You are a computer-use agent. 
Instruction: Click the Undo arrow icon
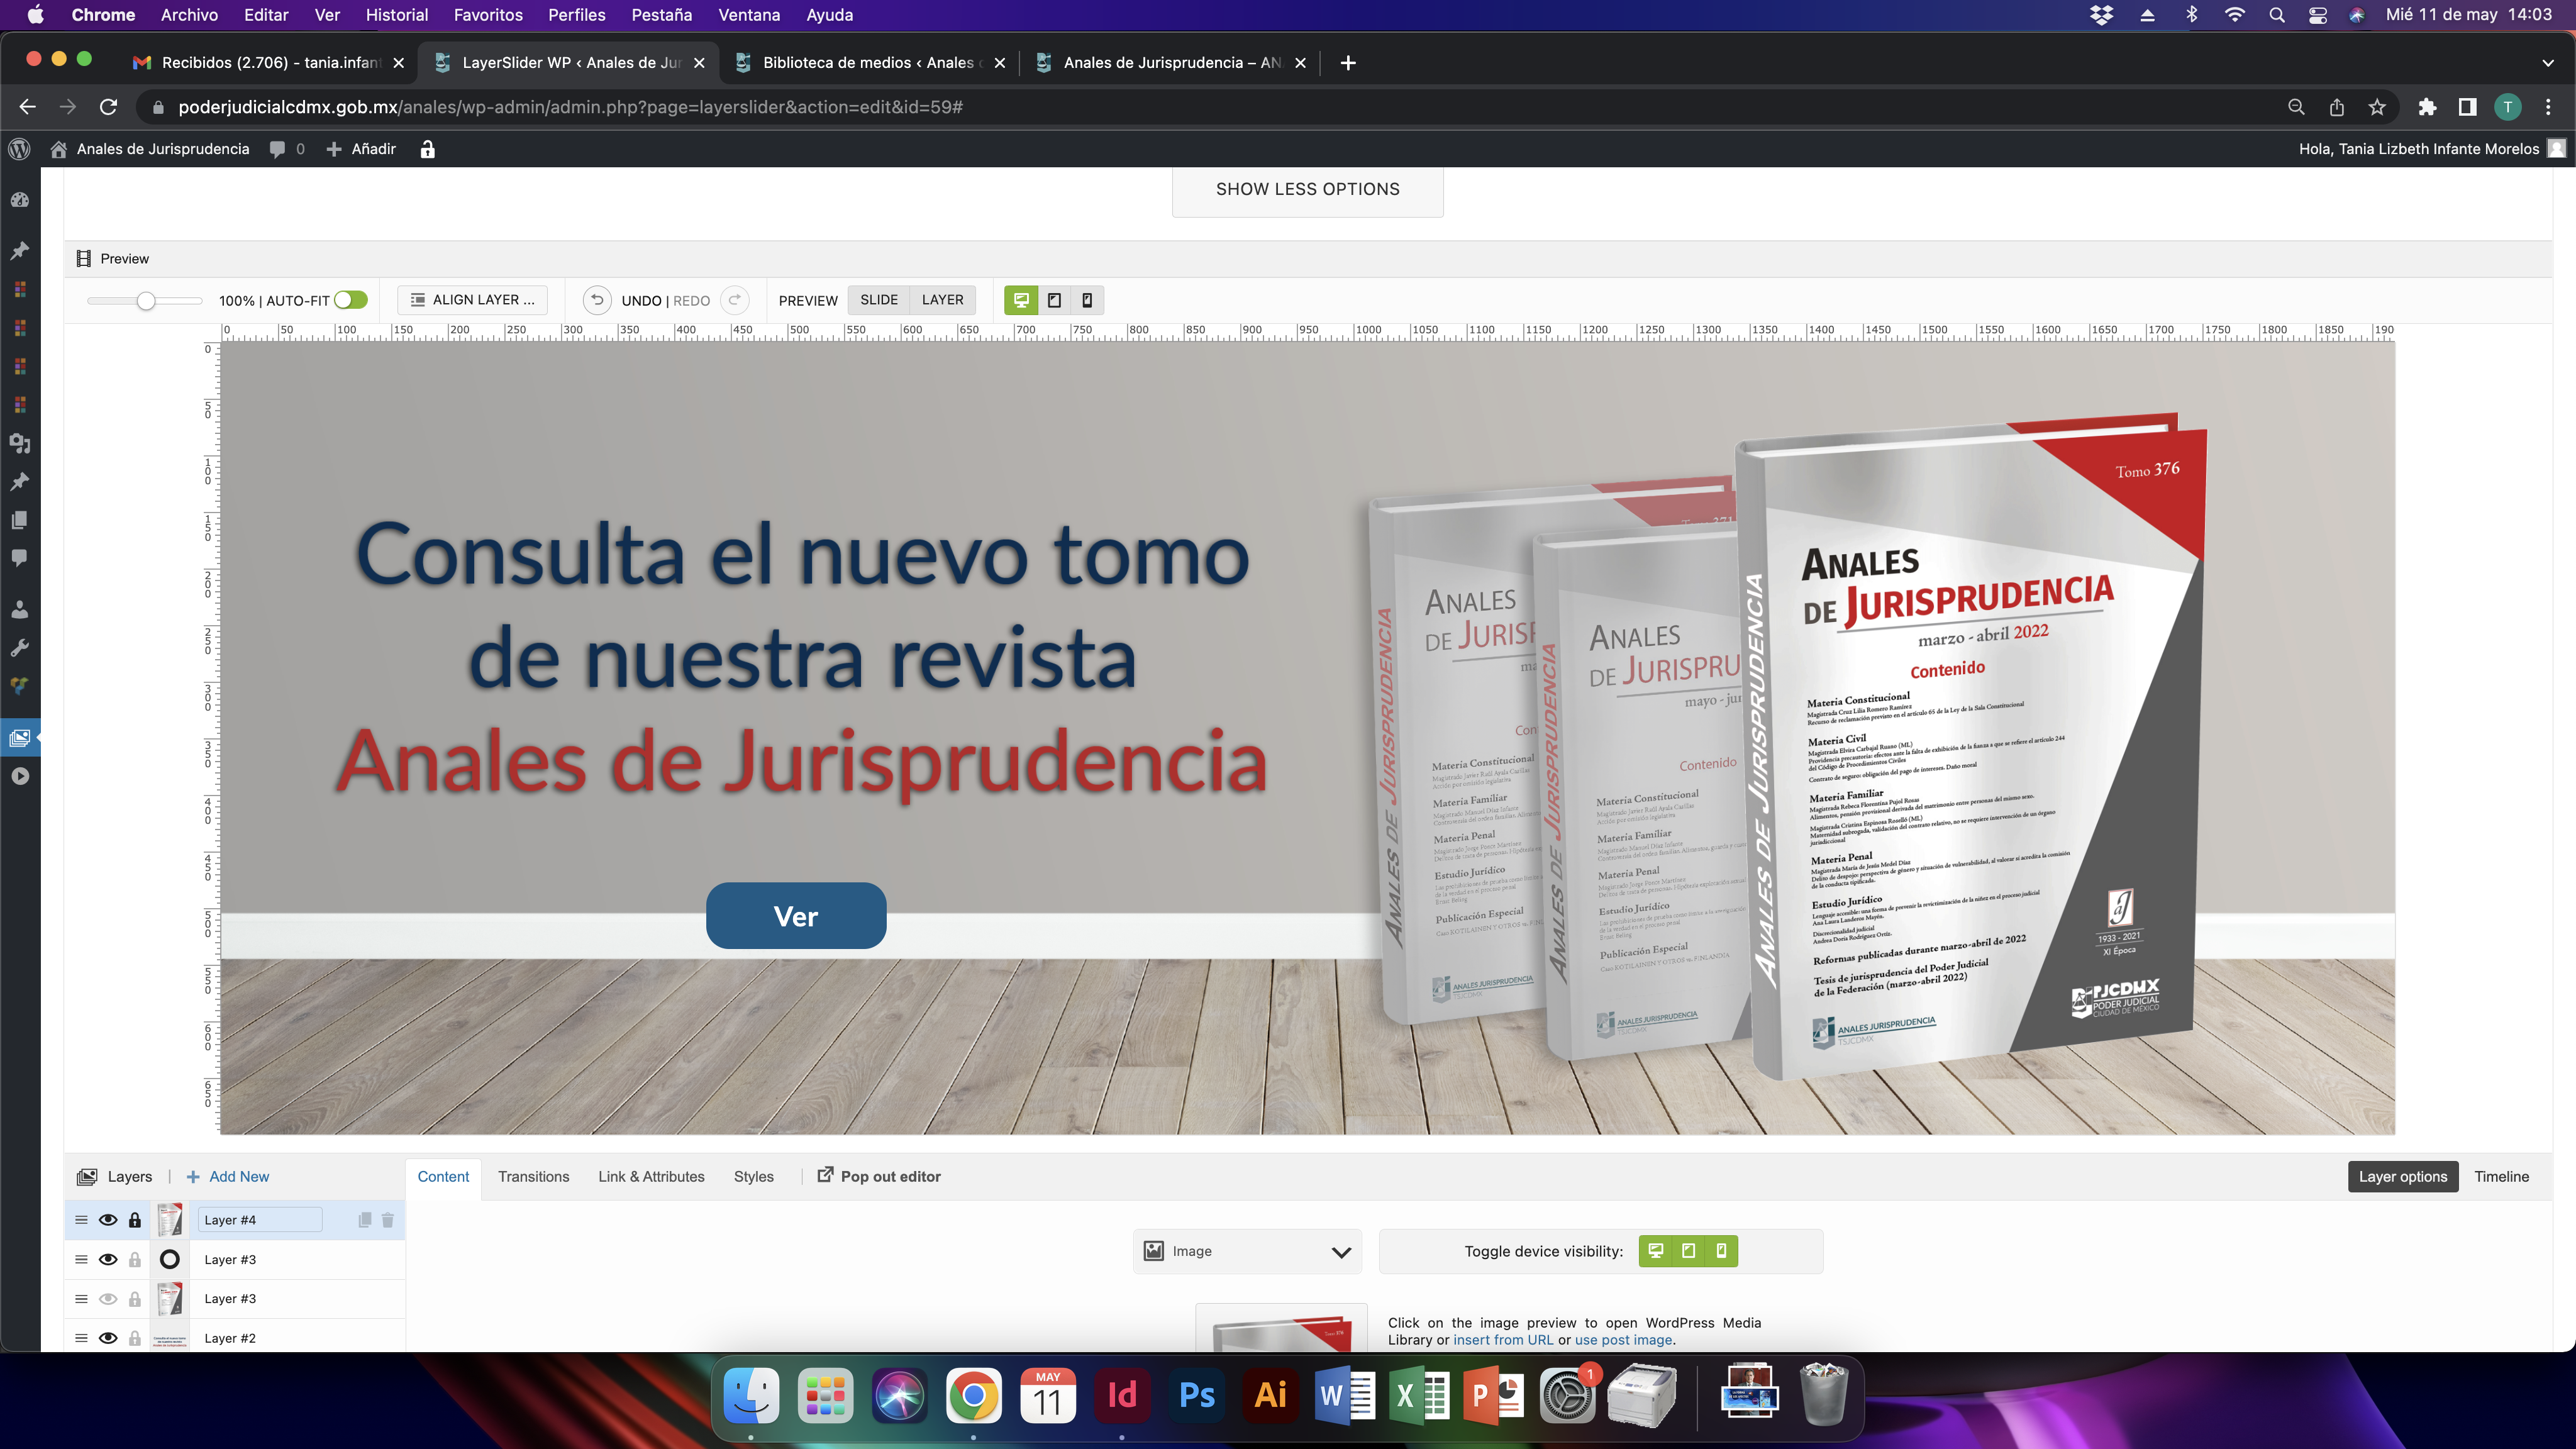click(597, 300)
